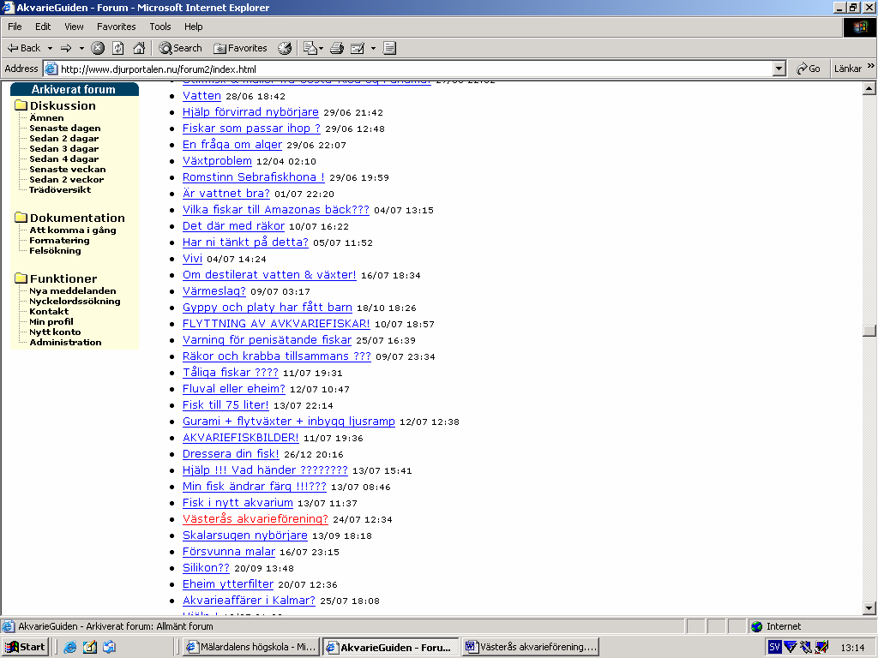Open the Favorites menu

pos(117,27)
